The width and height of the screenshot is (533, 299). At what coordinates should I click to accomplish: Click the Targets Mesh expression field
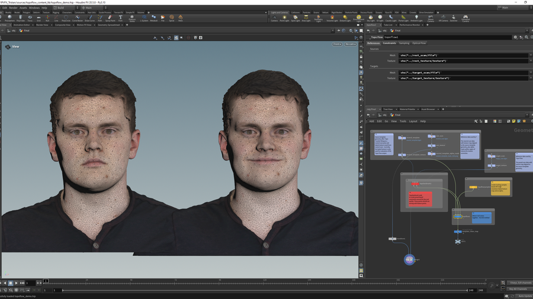click(464, 73)
